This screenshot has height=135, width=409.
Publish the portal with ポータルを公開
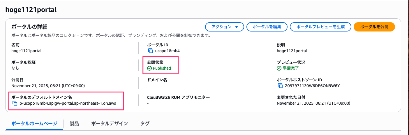point(374,27)
